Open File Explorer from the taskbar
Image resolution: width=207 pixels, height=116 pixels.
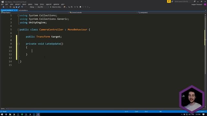coord(10,114)
